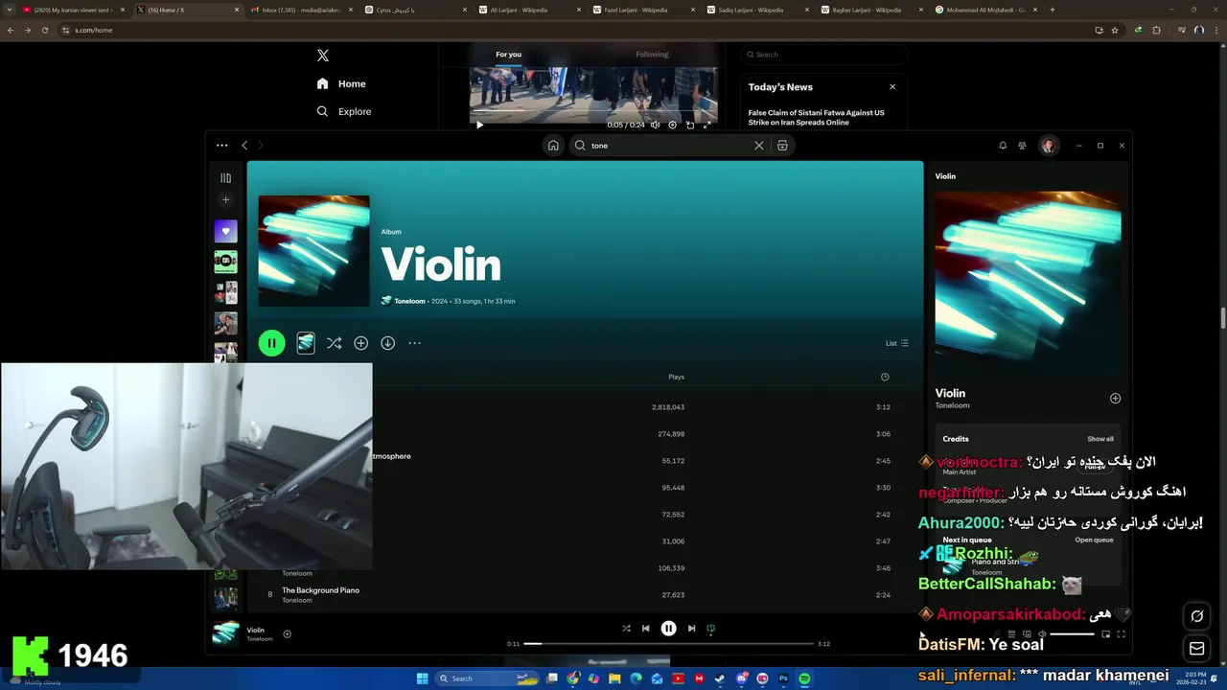The height and width of the screenshot is (690, 1227).
Task: Adjust the Spotify volume slider
Action: 1073,634
